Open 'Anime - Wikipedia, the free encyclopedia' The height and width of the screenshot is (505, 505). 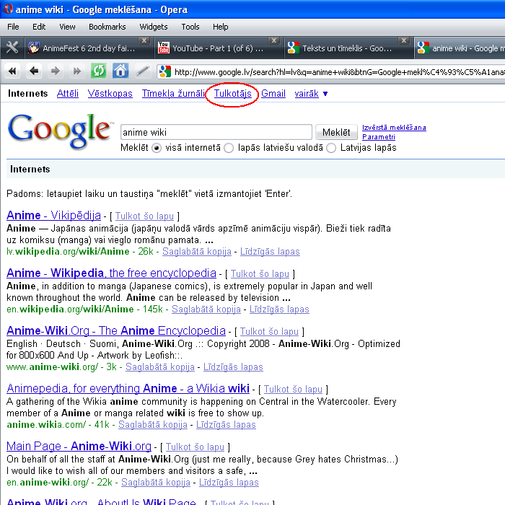[111, 273]
